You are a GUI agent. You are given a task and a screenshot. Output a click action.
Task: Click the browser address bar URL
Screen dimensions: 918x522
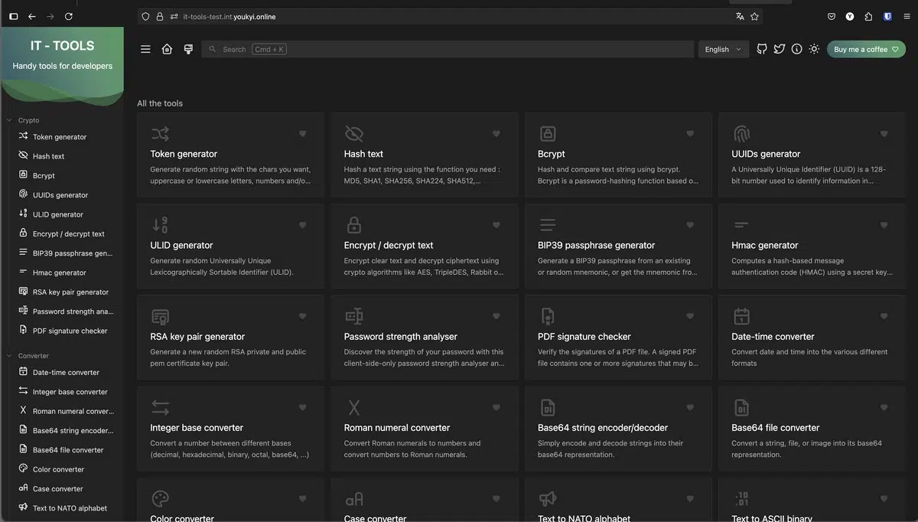(x=229, y=16)
